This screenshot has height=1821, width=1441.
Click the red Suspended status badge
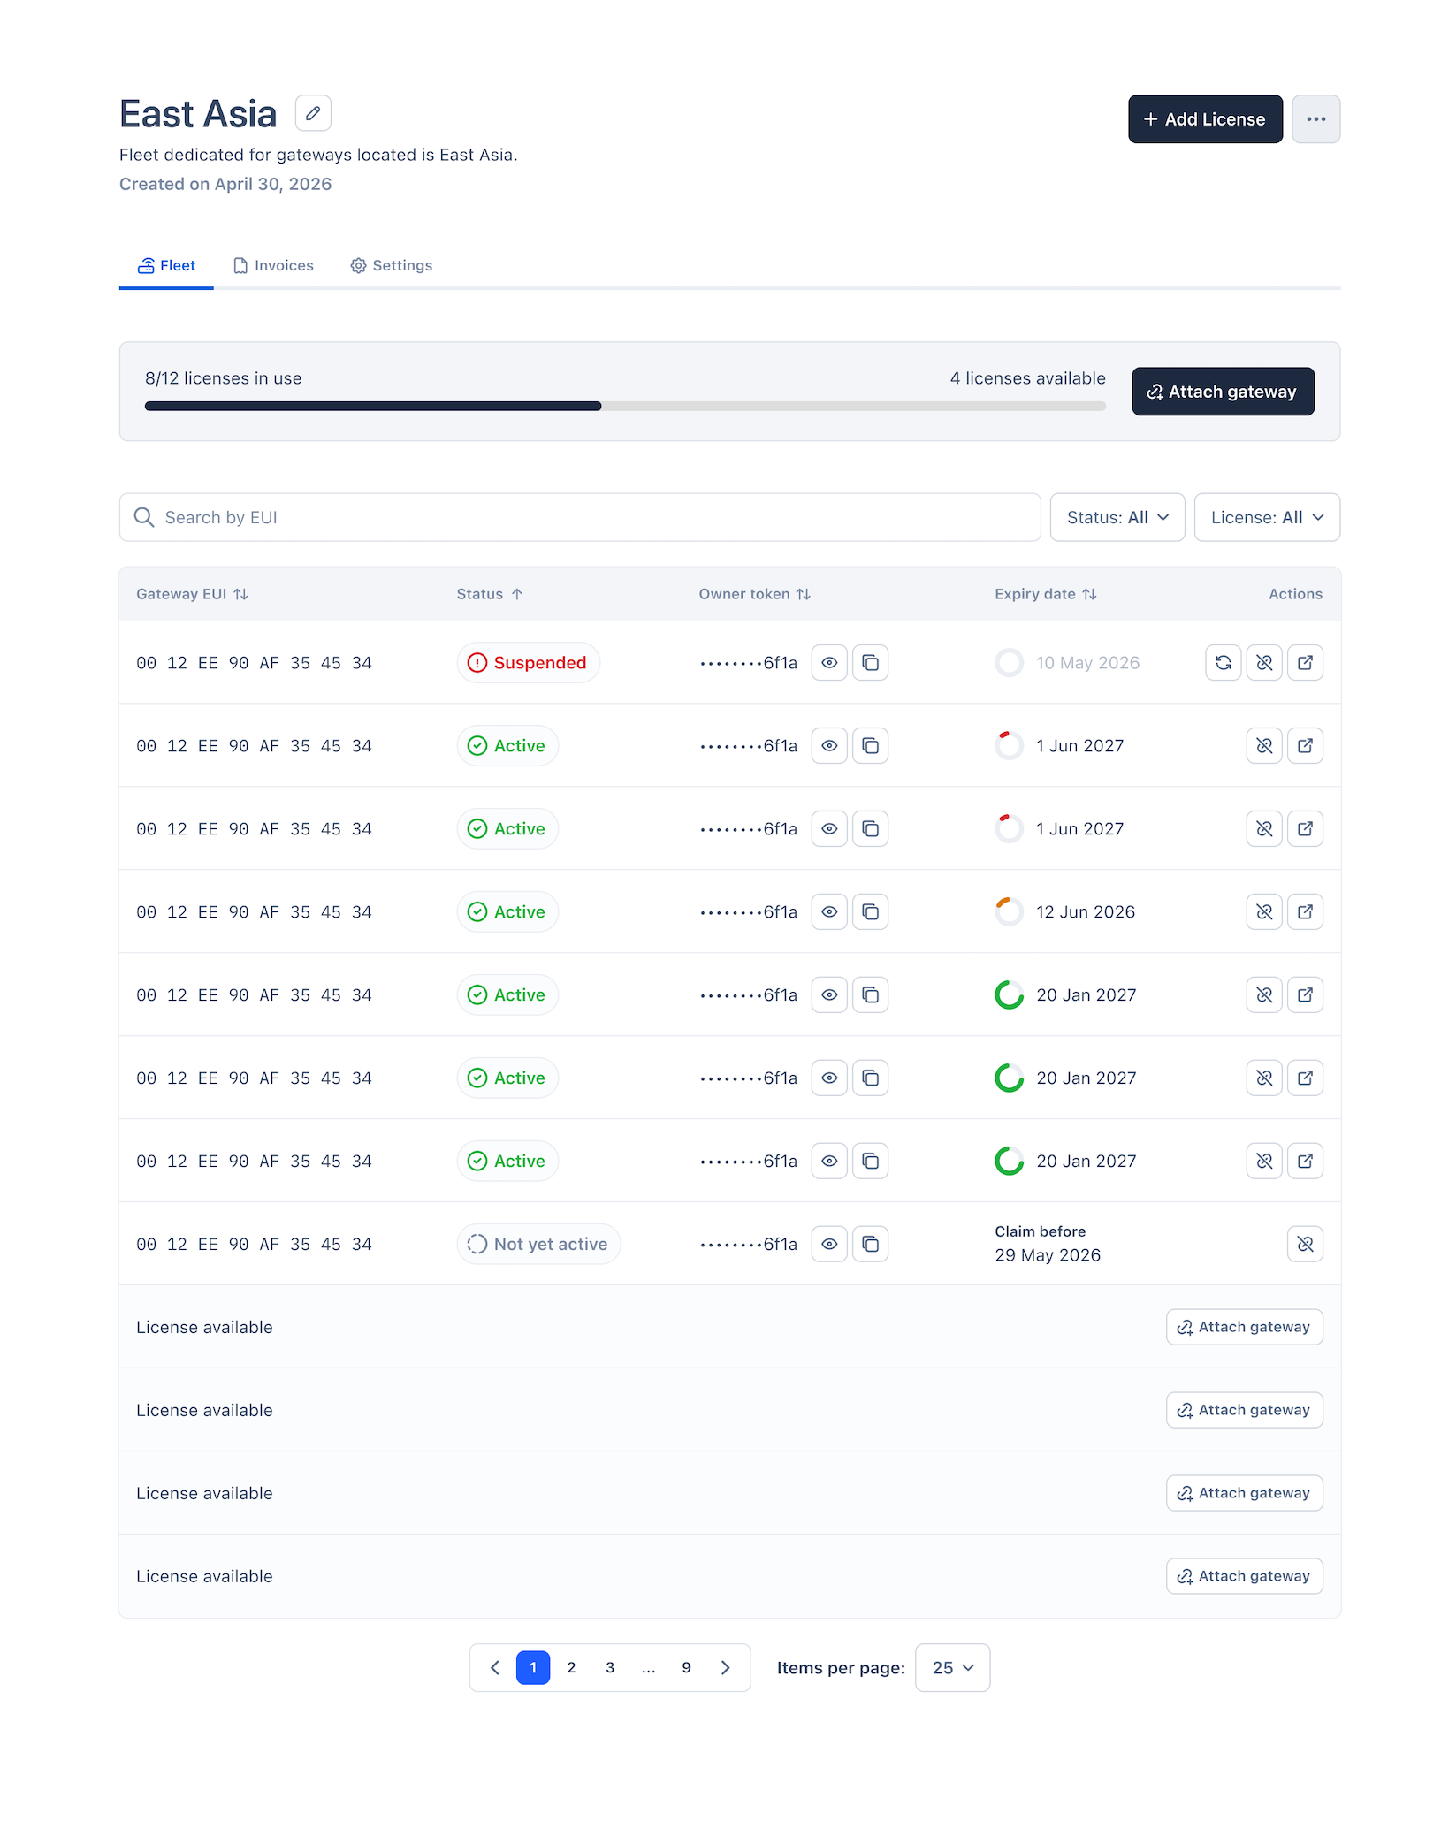(x=528, y=663)
